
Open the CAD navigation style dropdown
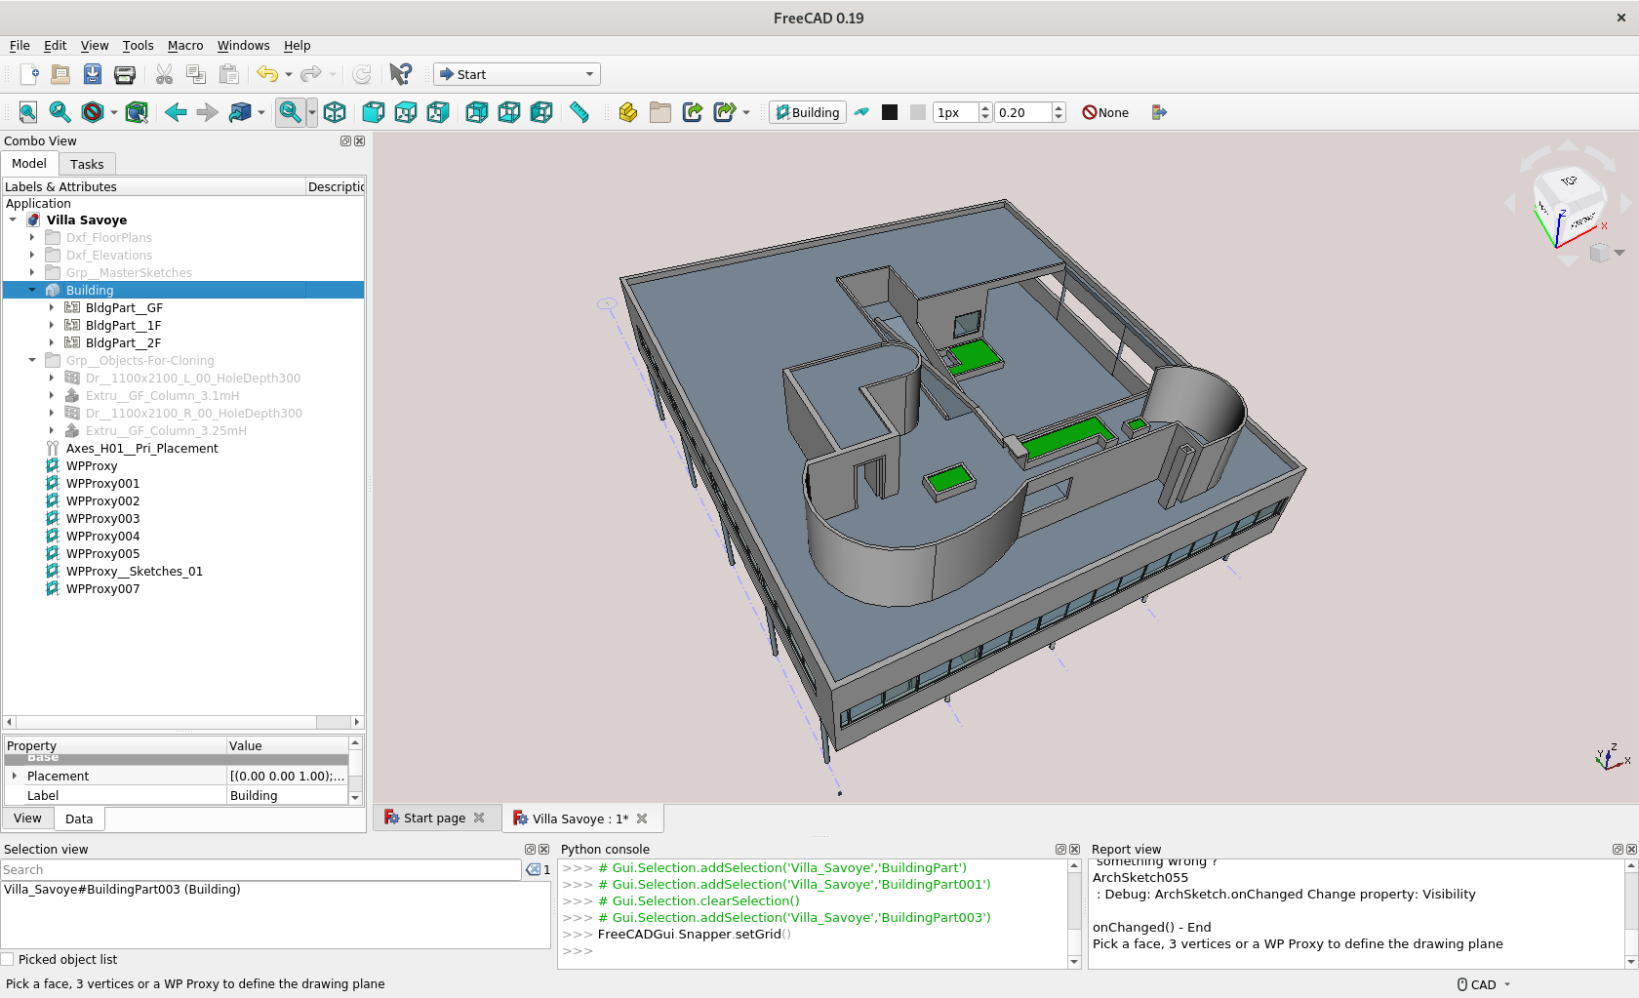[1484, 984]
